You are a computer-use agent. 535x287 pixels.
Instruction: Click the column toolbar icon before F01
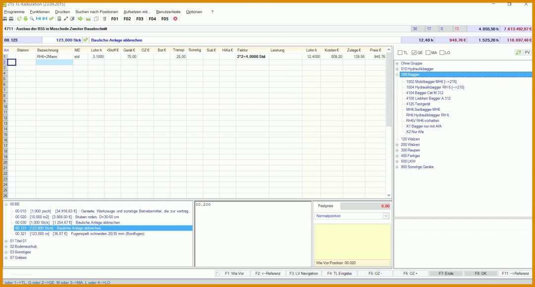[105, 19]
